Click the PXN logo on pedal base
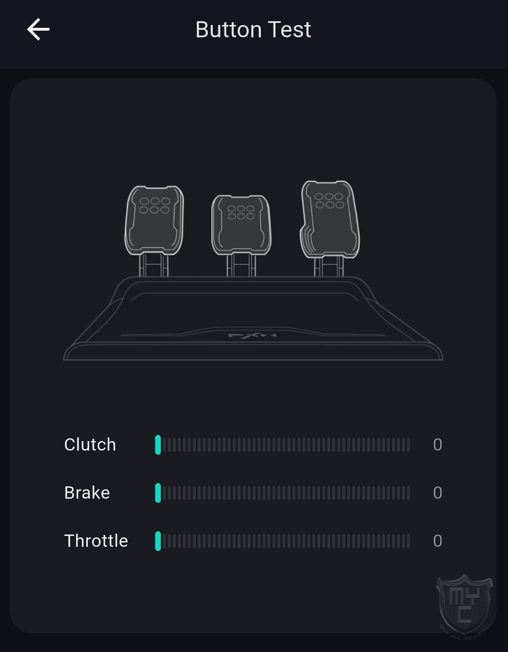Screen dimensions: 508x652 252,336
